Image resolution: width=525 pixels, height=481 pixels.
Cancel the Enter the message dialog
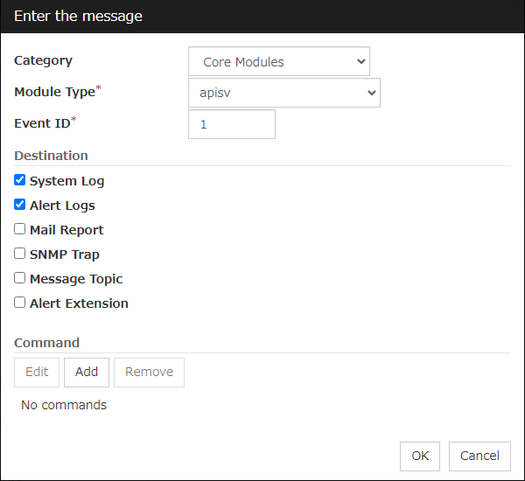click(x=479, y=456)
